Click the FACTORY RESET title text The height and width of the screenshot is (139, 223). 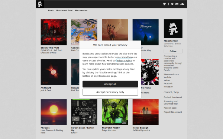click(x=111, y=128)
